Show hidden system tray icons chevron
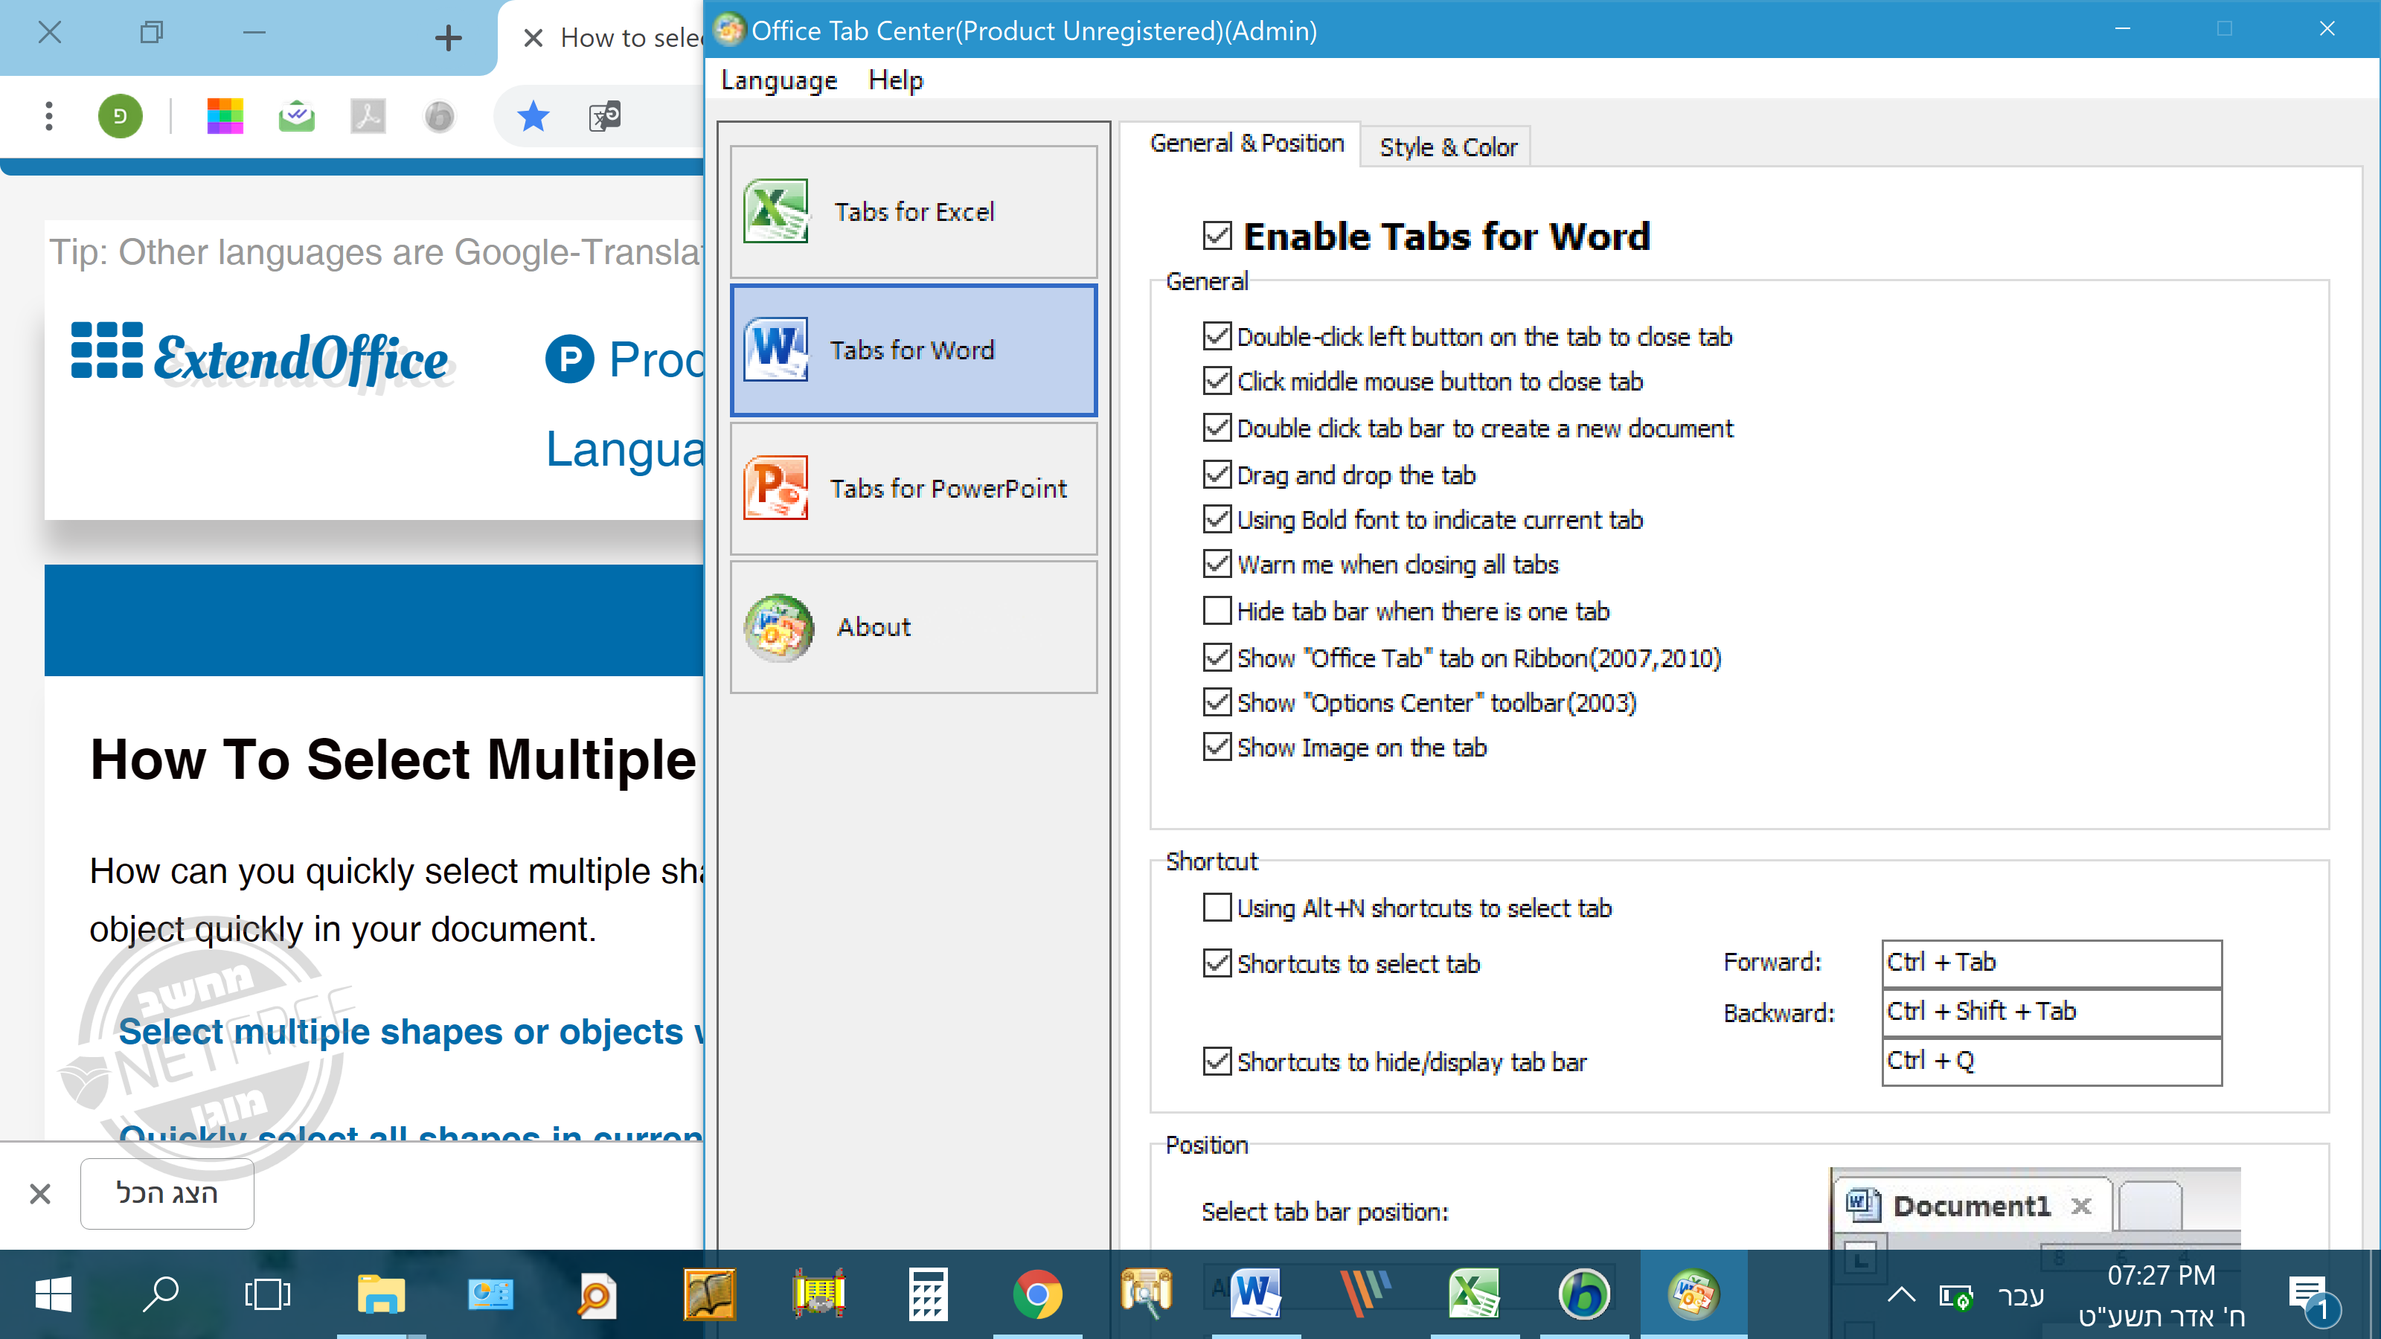Image resolution: width=2381 pixels, height=1339 pixels. pos(1900,1294)
